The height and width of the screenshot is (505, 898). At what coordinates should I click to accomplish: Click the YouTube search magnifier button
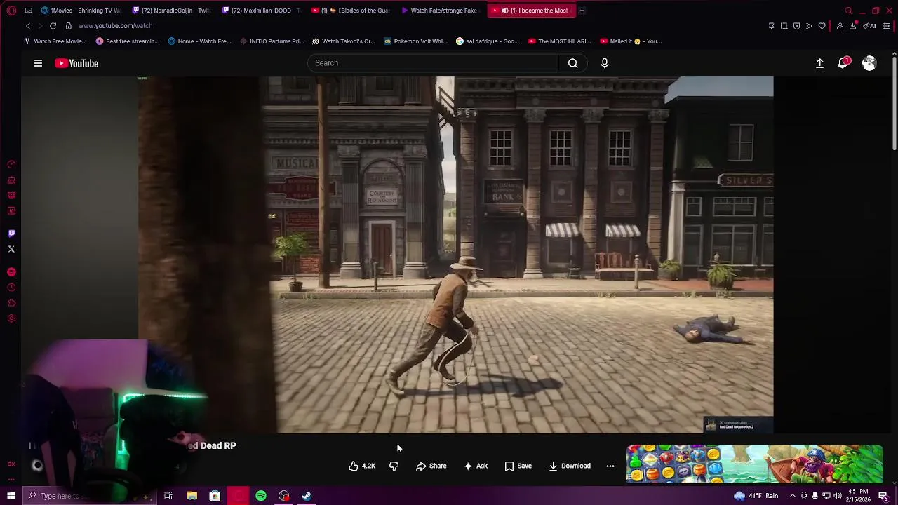[573, 63]
